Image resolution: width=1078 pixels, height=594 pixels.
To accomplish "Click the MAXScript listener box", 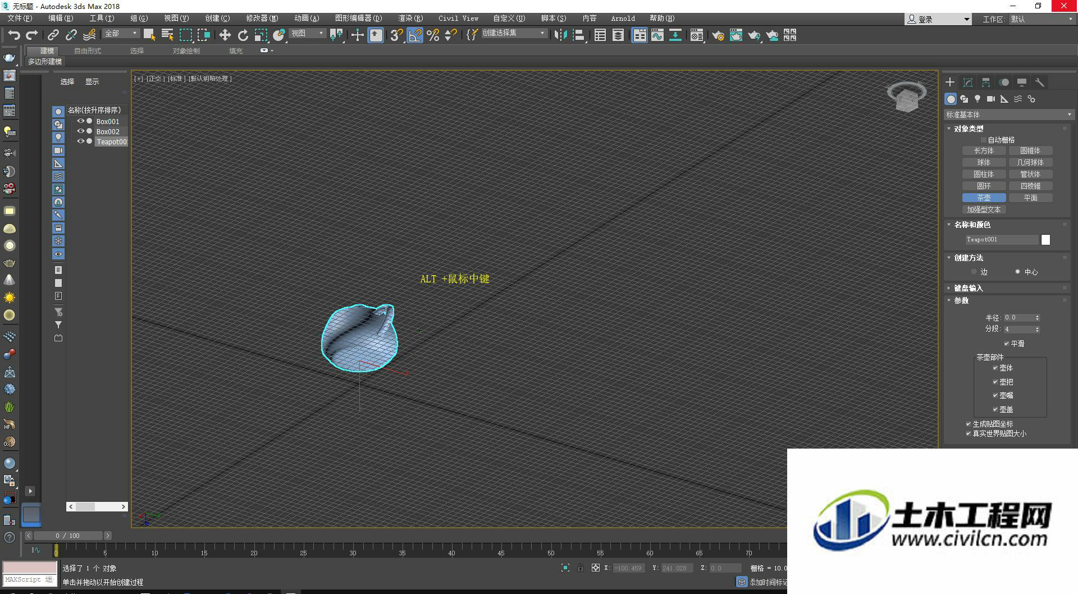I will tap(29, 579).
